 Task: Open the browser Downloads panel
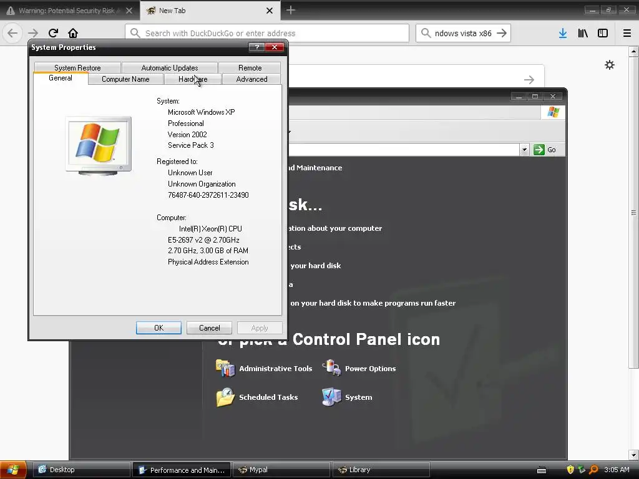coord(563,33)
